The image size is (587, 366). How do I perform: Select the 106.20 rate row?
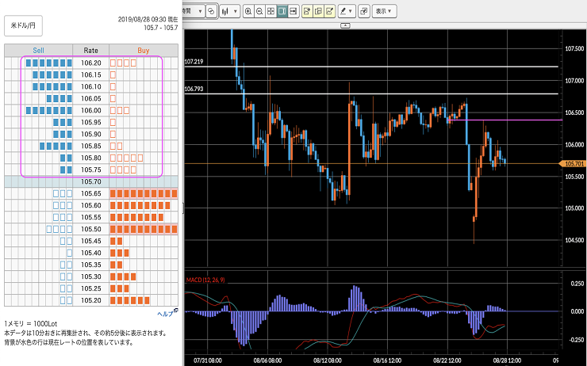(x=91, y=63)
